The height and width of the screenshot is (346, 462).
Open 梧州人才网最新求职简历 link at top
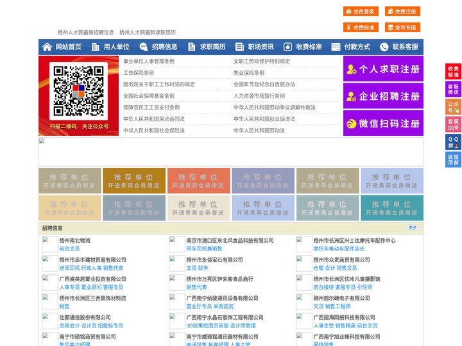148,33
